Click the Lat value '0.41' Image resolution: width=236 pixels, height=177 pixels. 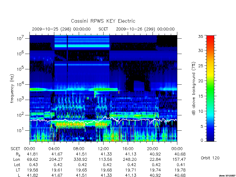(181, 165)
